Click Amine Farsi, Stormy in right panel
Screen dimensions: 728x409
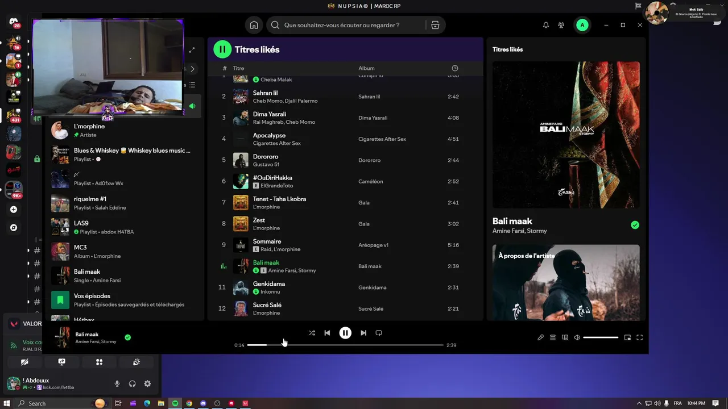[x=519, y=231]
